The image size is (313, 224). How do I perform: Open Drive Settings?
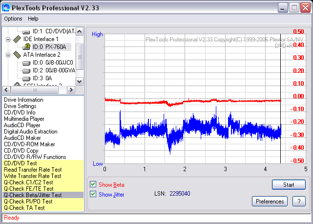point(20,106)
